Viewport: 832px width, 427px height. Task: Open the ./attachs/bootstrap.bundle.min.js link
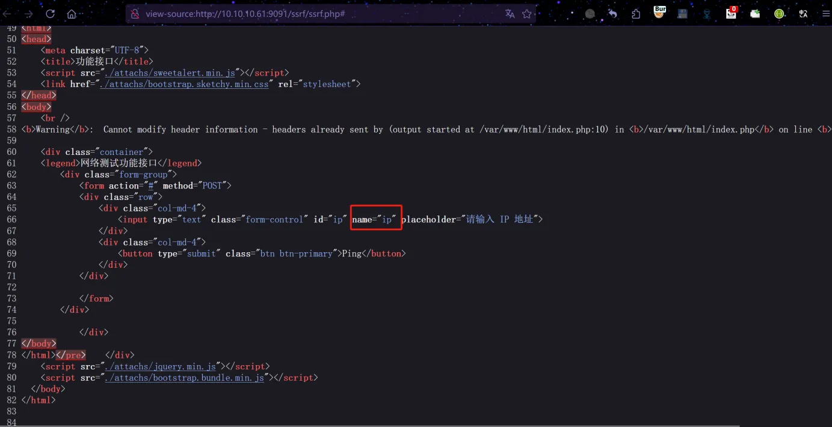(184, 378)
